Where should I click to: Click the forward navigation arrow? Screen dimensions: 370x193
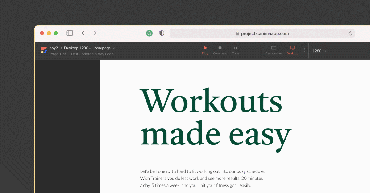[x=95, y=33]
